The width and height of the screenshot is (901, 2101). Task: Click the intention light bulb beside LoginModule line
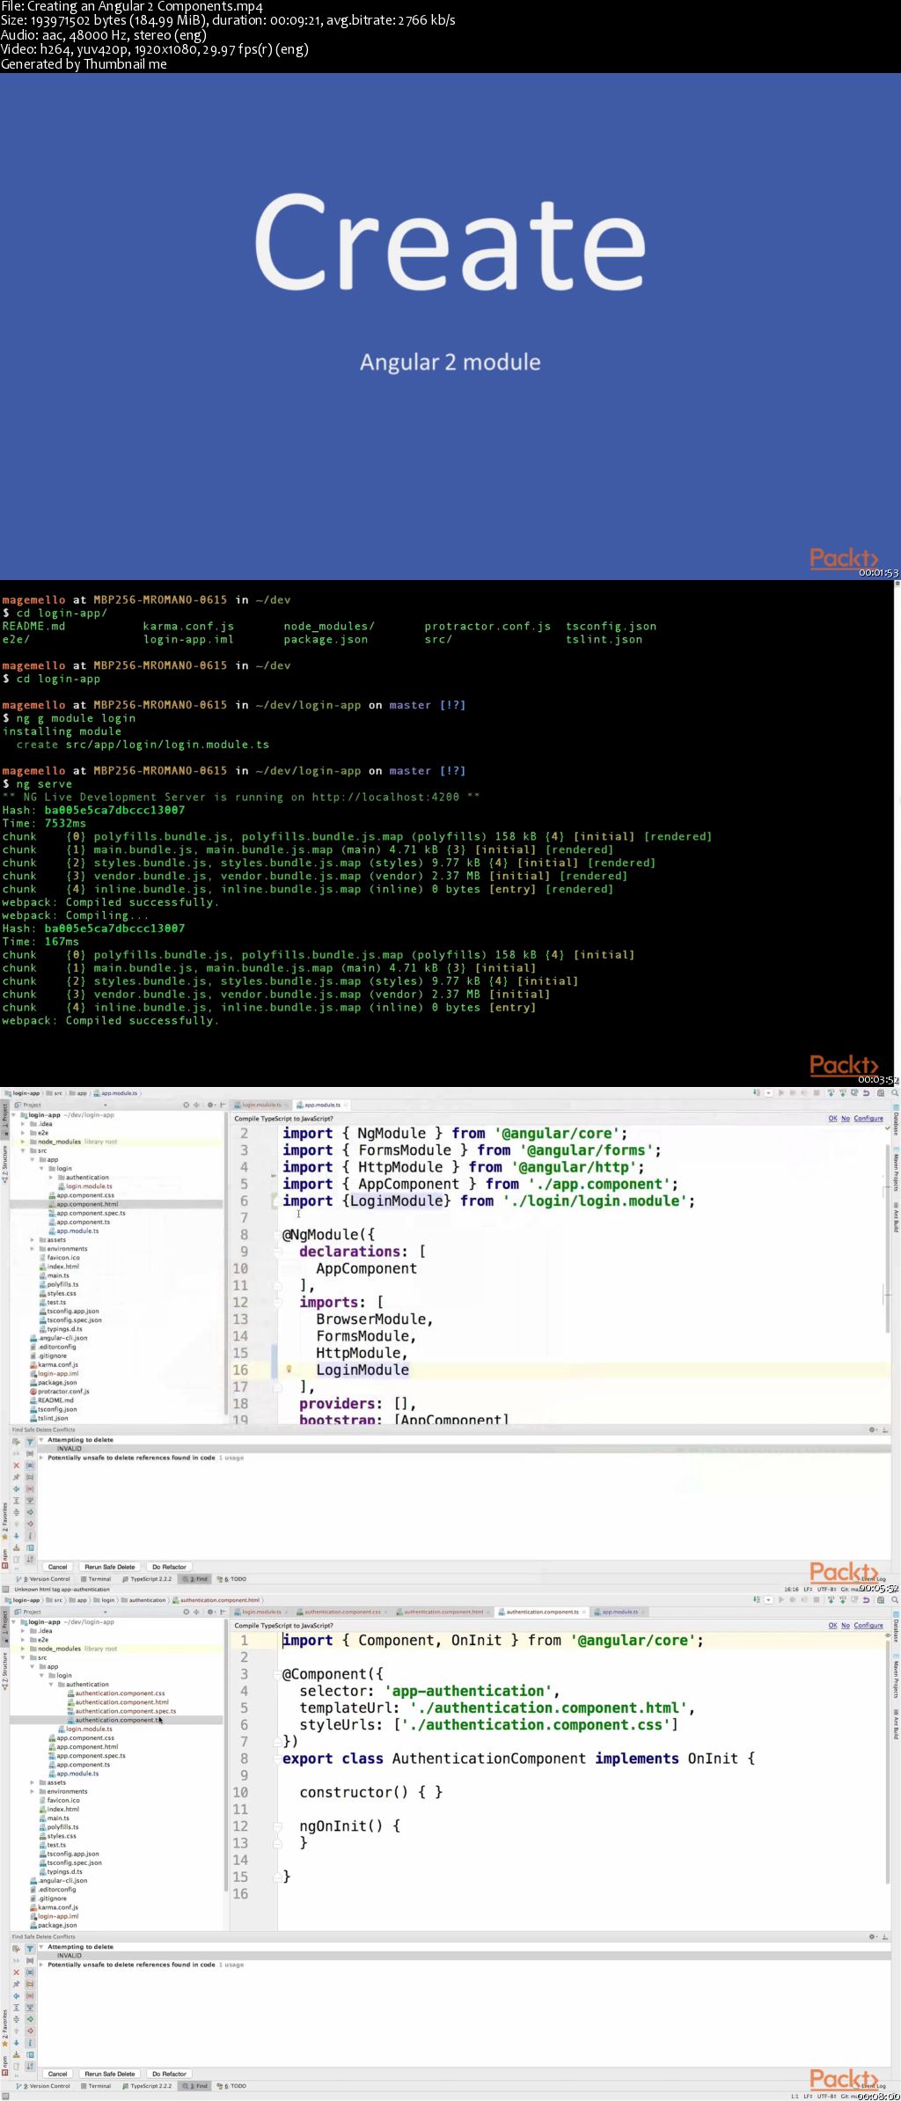(x=289, y=1370)
